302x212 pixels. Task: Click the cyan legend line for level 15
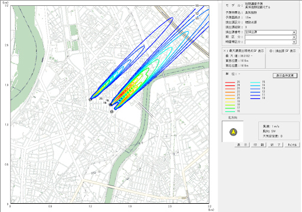[255, 82]
